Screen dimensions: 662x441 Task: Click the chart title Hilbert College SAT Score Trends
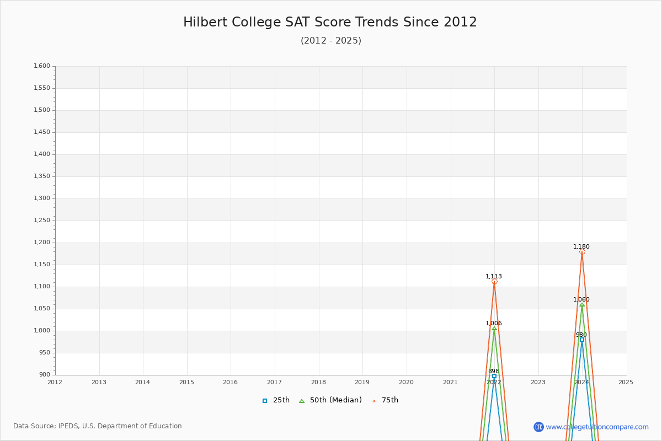[x=330, y=22]
